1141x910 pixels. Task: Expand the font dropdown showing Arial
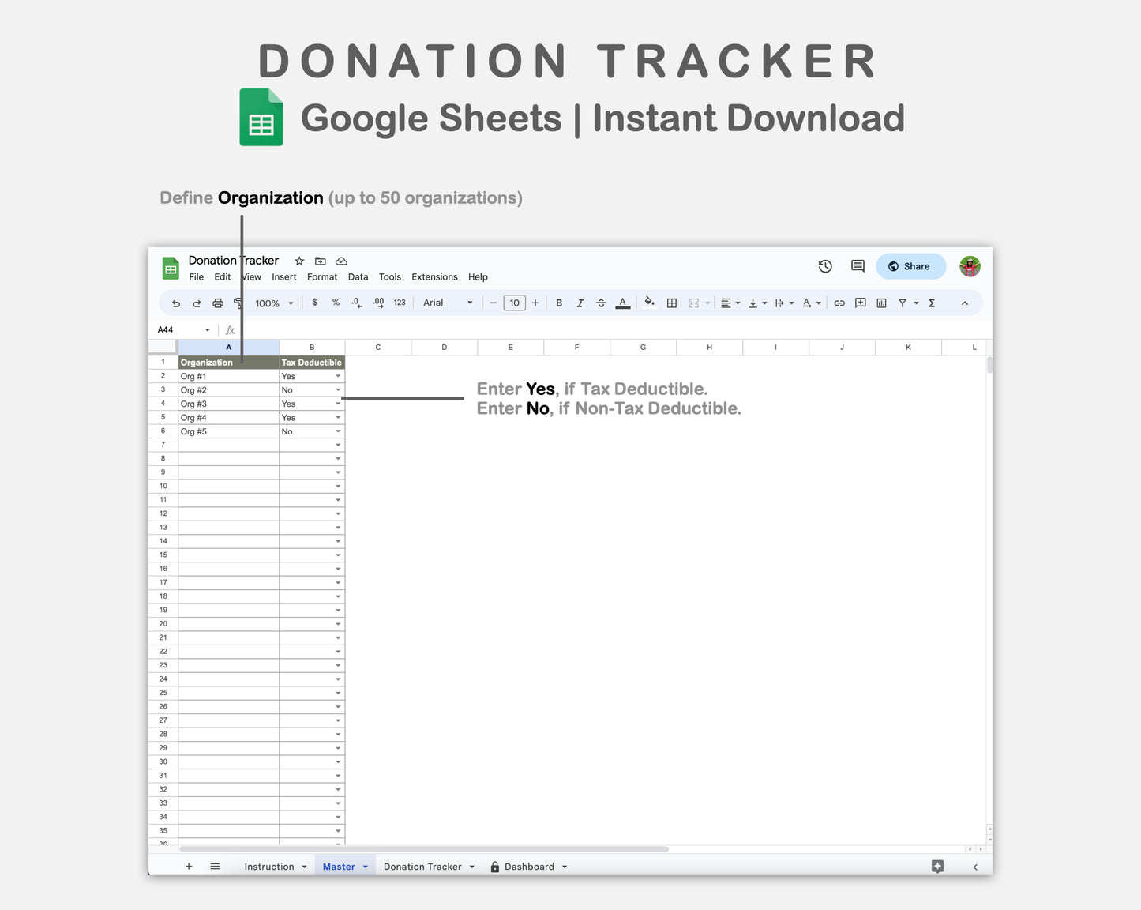tap(469, 303)
